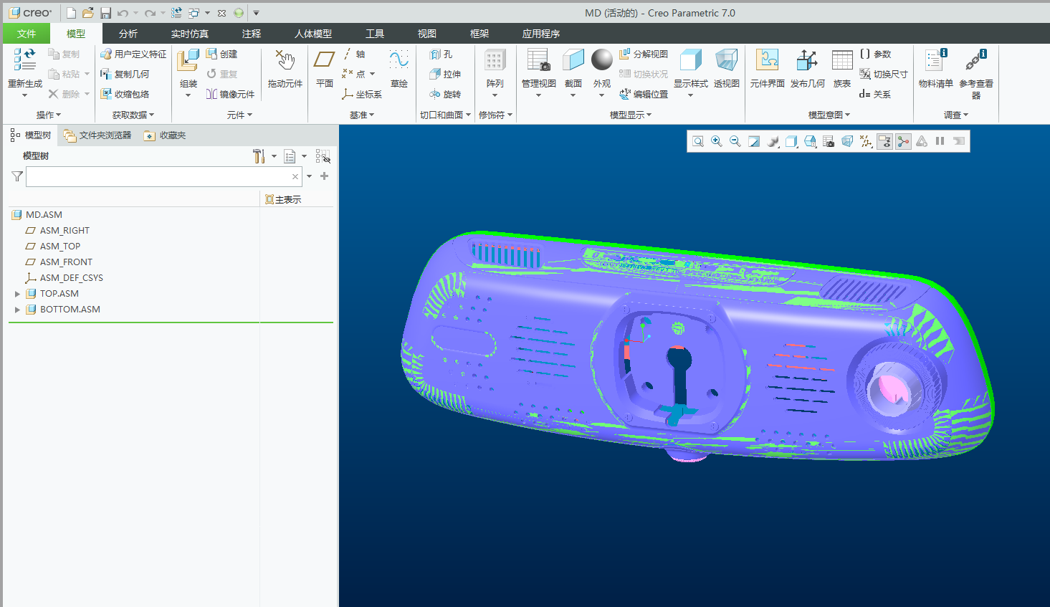The width and height of the screenshot is (1050, 607).
Task: Open the 文件夹浏览器 (Folder Browser) tab
Action: pos(97,135)
